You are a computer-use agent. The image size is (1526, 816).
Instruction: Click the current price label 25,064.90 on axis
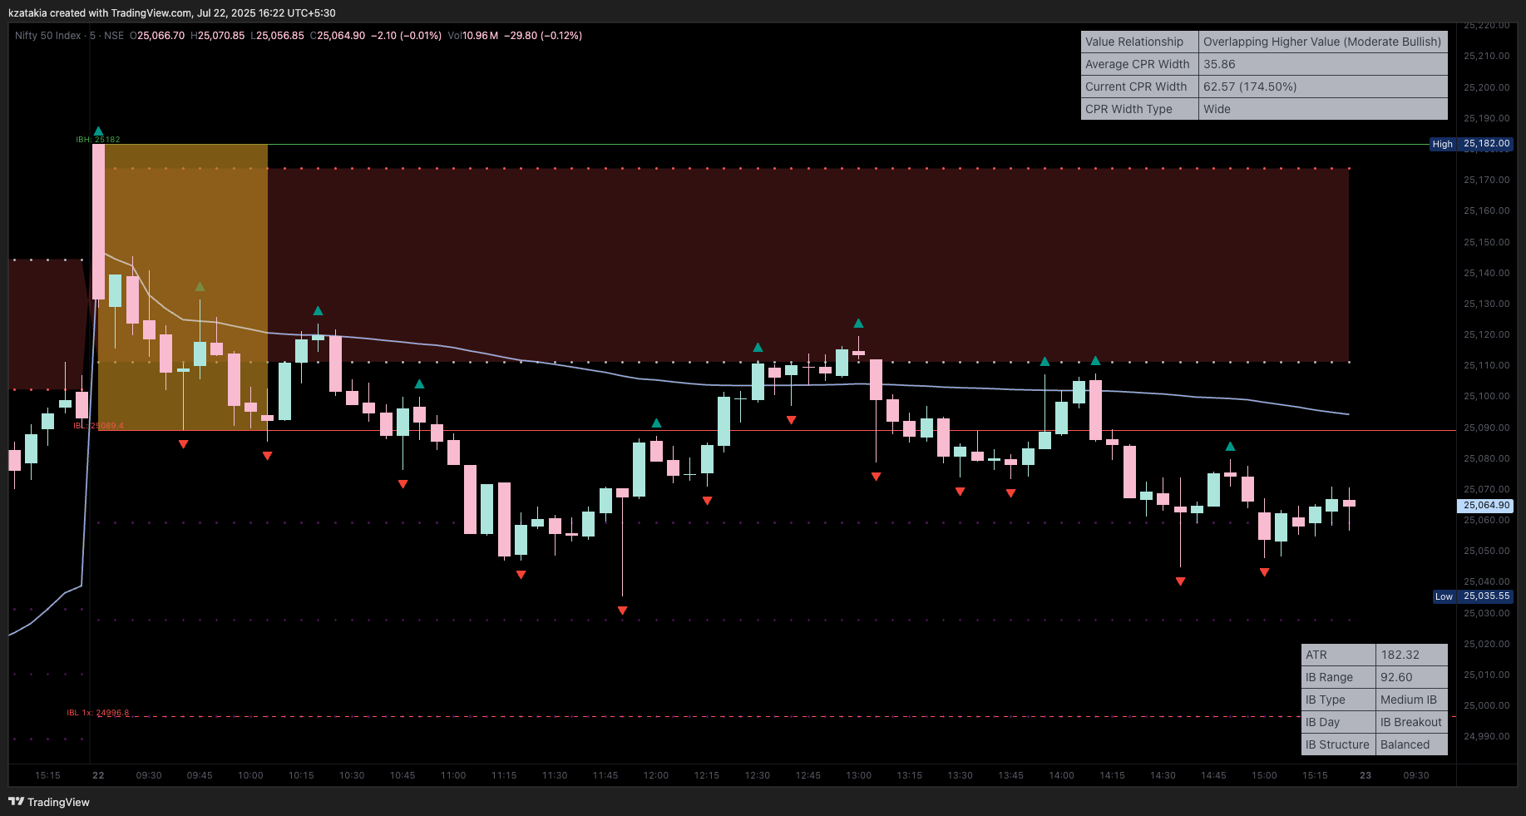(x=1486, y=506)
